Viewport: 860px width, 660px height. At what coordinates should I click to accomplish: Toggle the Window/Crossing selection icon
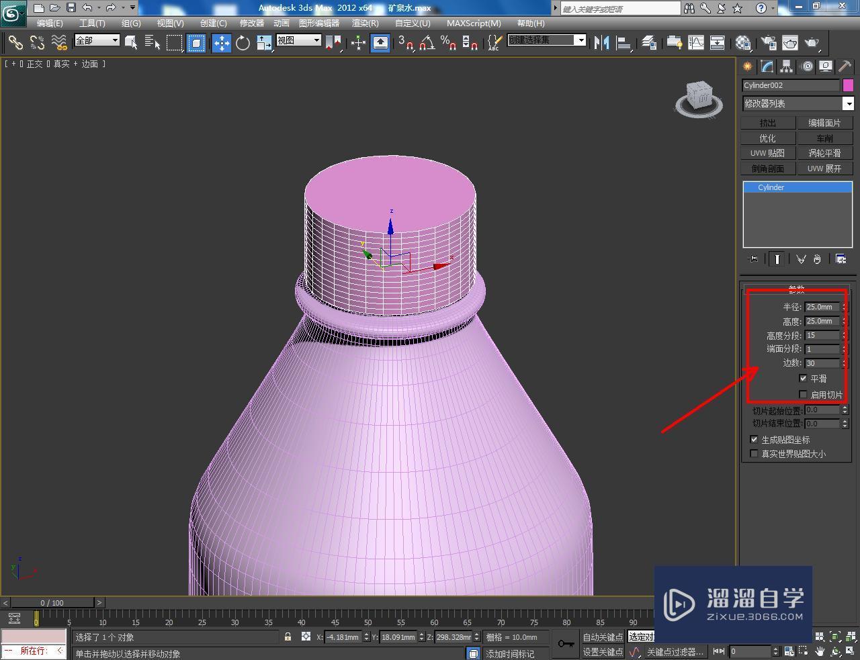pos(196,43)
